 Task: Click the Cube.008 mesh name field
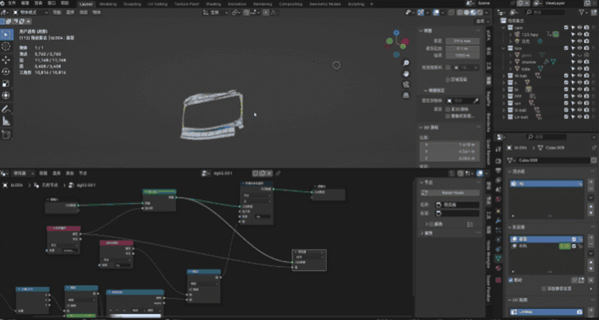click(x=552, y=161)
